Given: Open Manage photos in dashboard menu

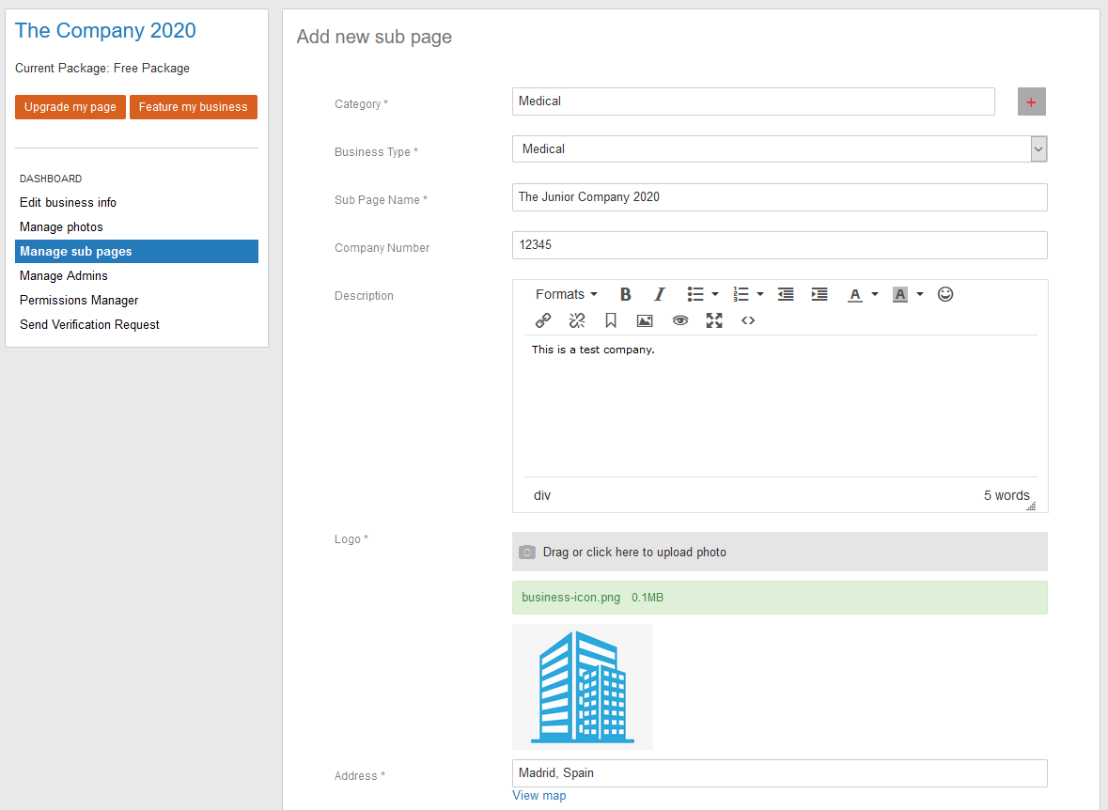Looking at the screenshot, I should pyautogui.click(x=61, y=226).
